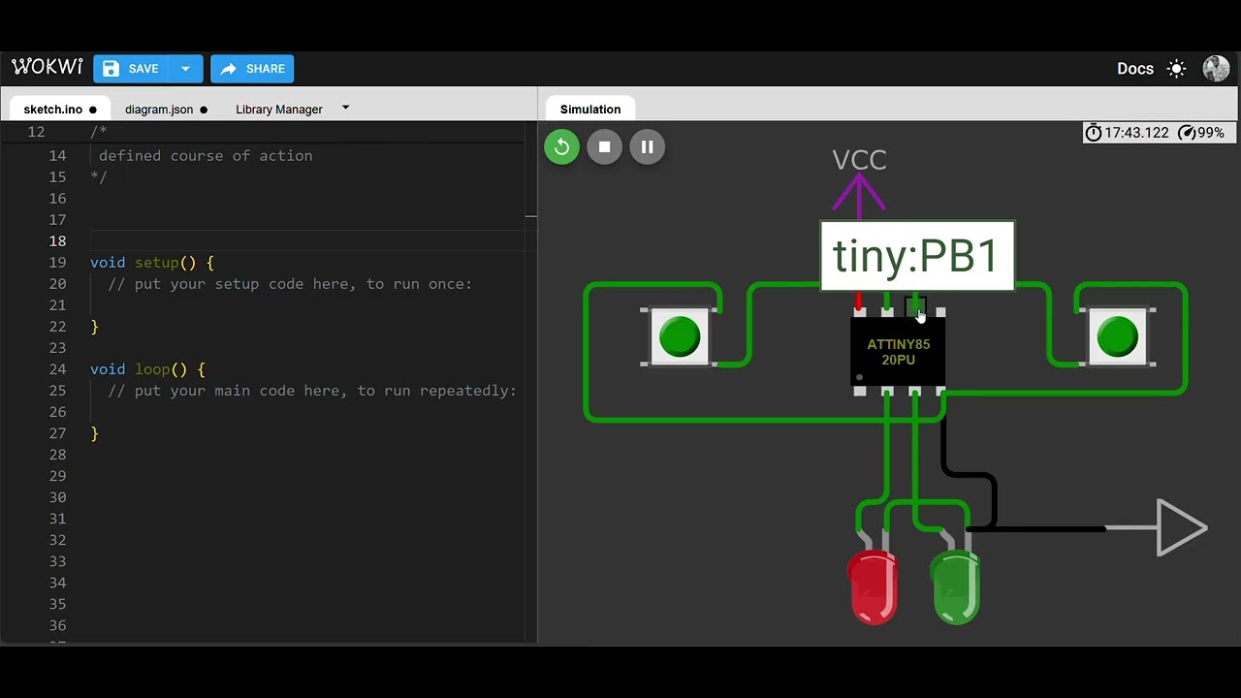Open the user avatar menu
1241x698 pixels.
coord(1216,69)
